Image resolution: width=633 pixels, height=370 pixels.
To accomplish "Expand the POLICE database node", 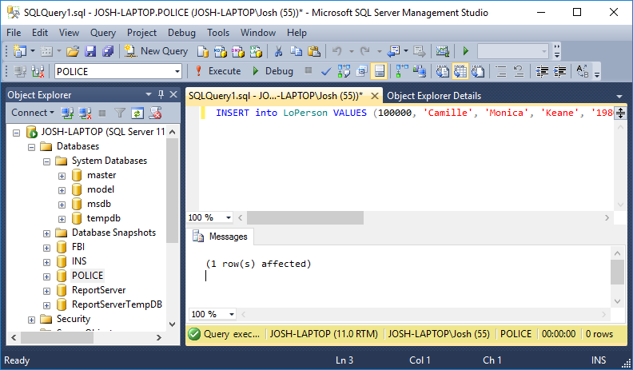I will (47, 277).
